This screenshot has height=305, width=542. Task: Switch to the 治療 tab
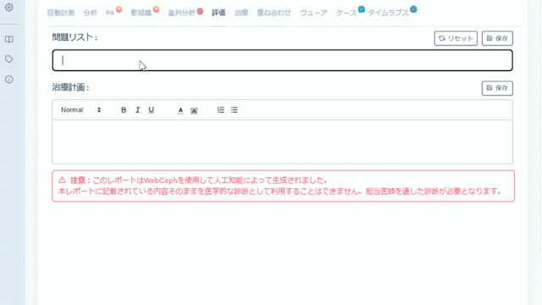click(x=241, y=13)
